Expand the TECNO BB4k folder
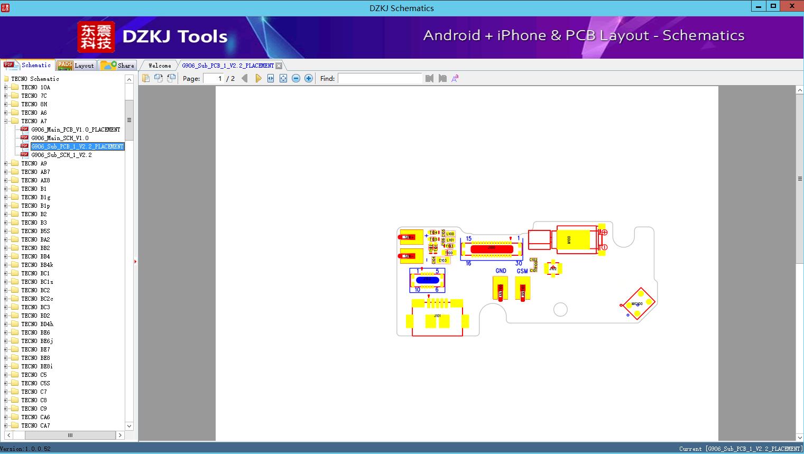The height and width of the screenshot is (454, 804). [x=6, y=265]
